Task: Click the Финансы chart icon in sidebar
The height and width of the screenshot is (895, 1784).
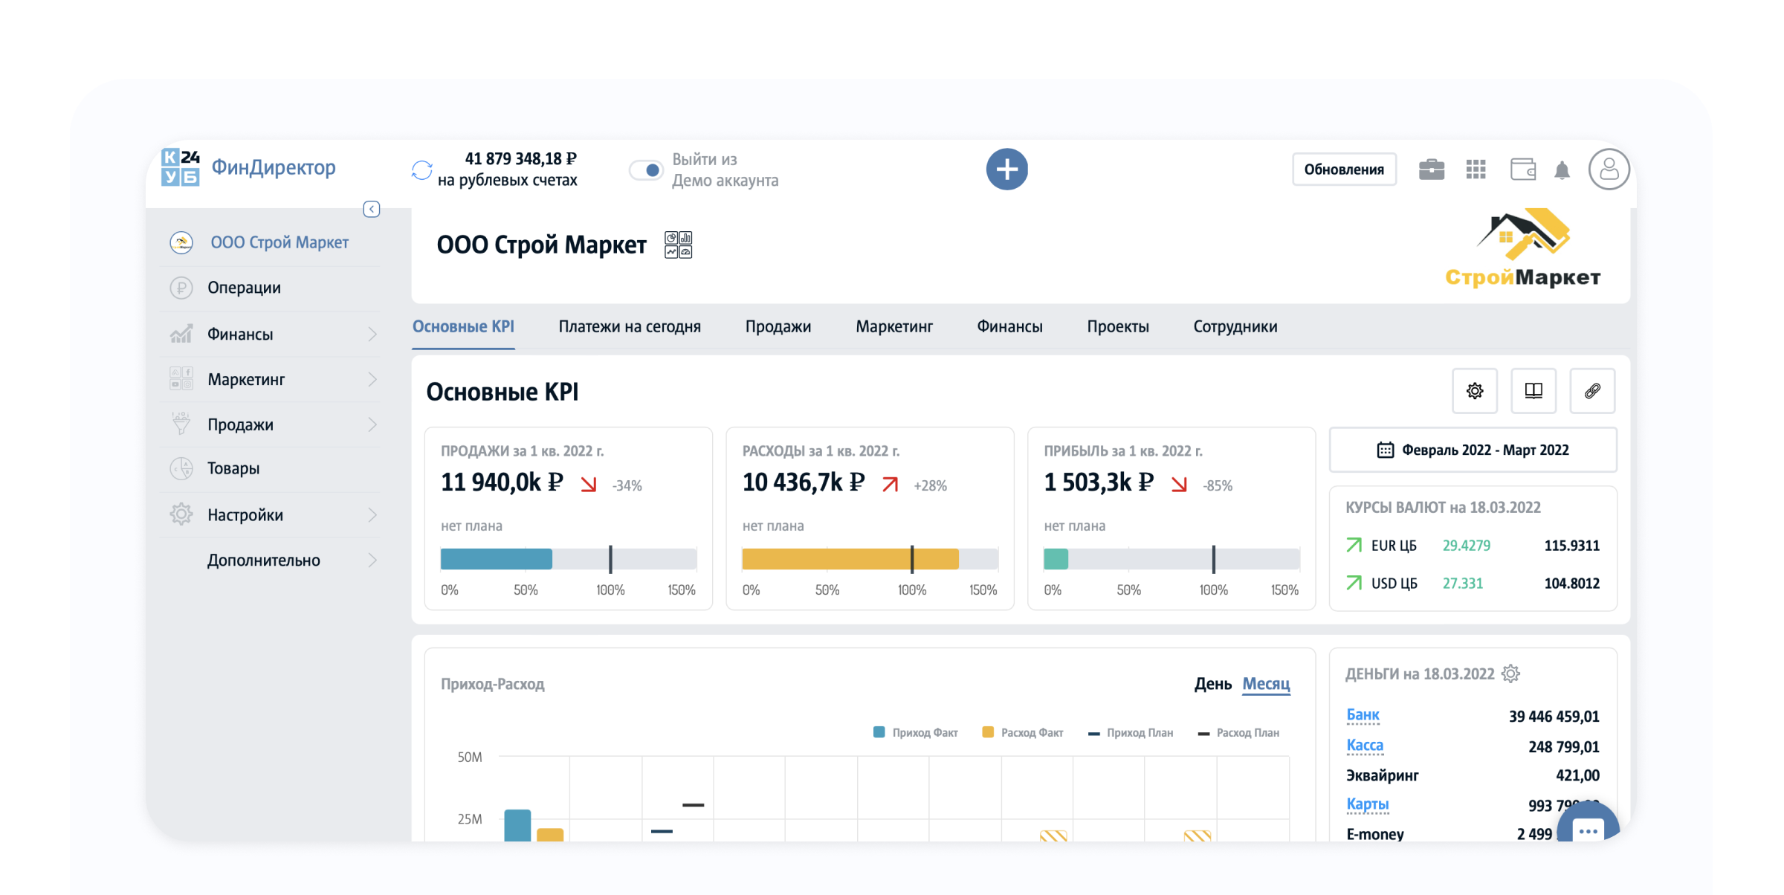Action: 181,334
